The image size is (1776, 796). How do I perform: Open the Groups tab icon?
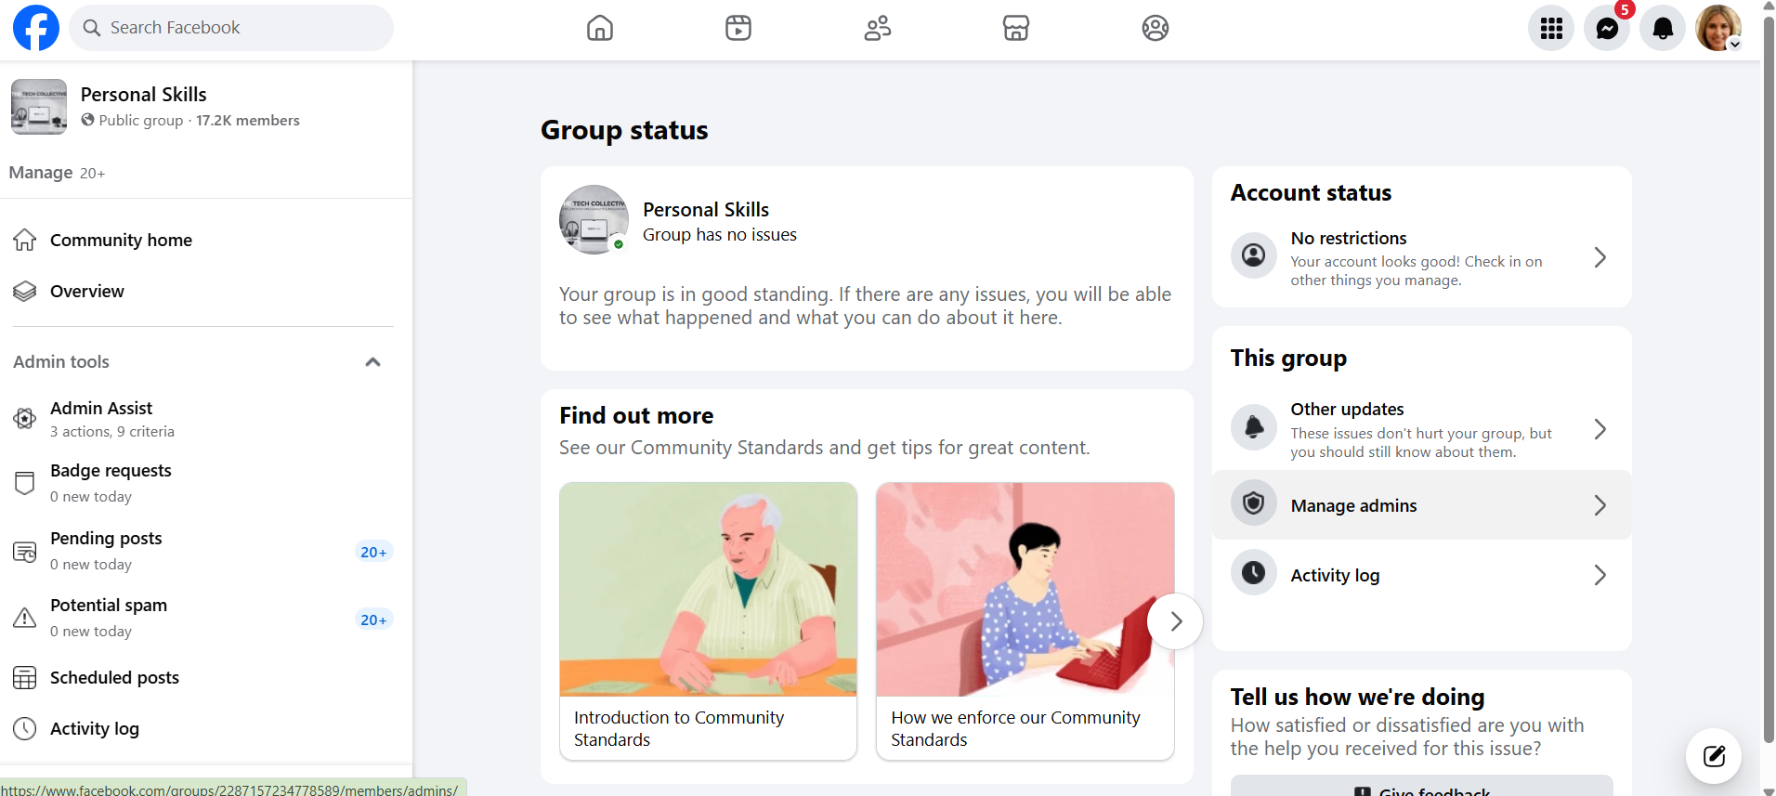point(1156,28)
